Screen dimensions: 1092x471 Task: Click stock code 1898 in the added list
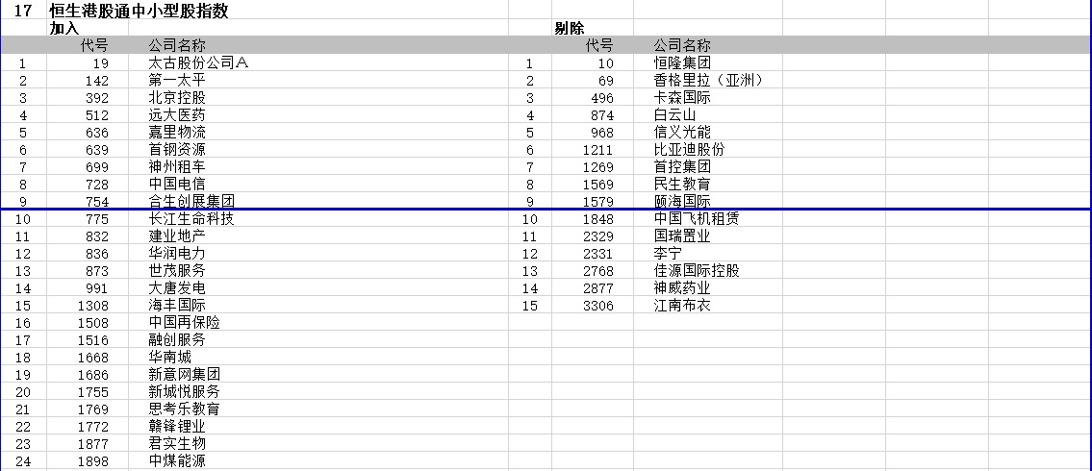click(x=93, y=461)
